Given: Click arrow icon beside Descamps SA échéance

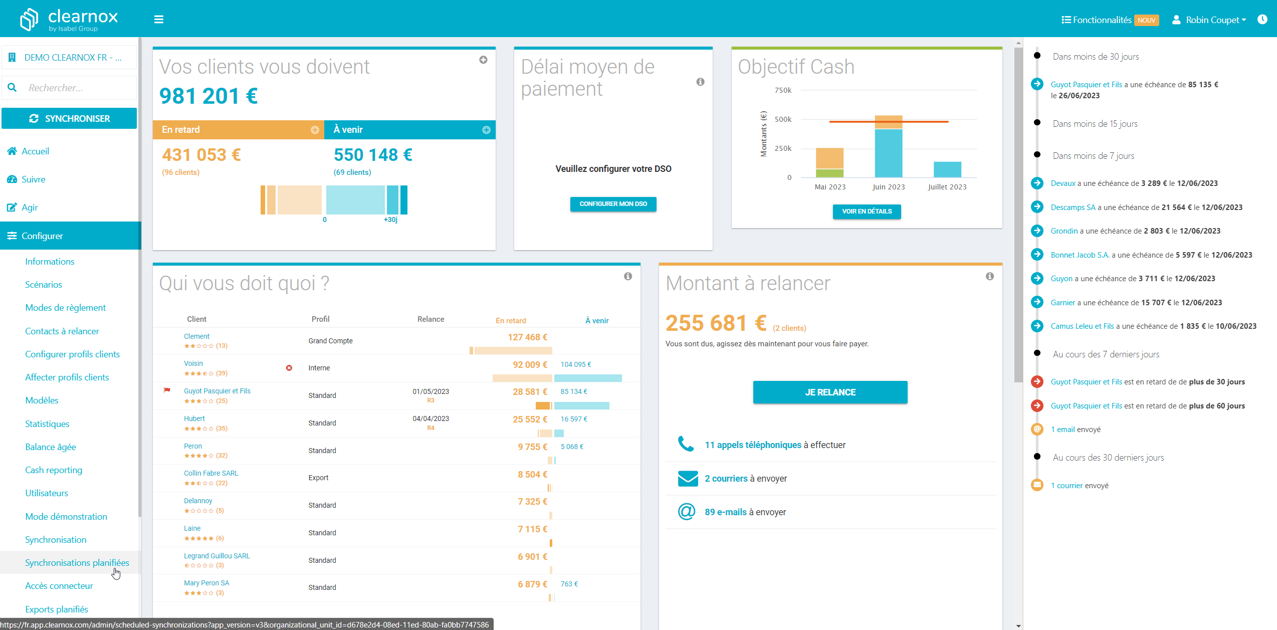Looking at the screenshot, I should pos(1037,207).
